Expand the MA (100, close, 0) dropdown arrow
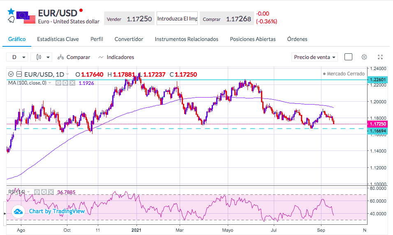The width and height of the screenshot is (393, 235). pyautogui.click(x=50, y=83)
